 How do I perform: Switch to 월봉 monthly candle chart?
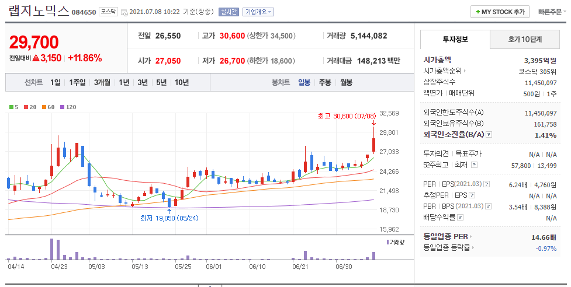(347, 82)
